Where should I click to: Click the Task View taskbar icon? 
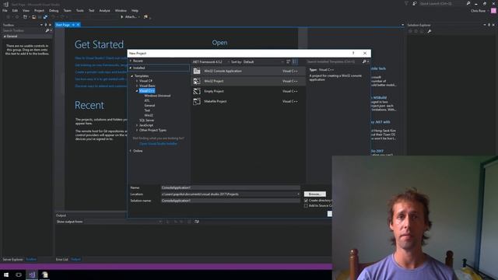pyautogui.click(x=19, y=275)
